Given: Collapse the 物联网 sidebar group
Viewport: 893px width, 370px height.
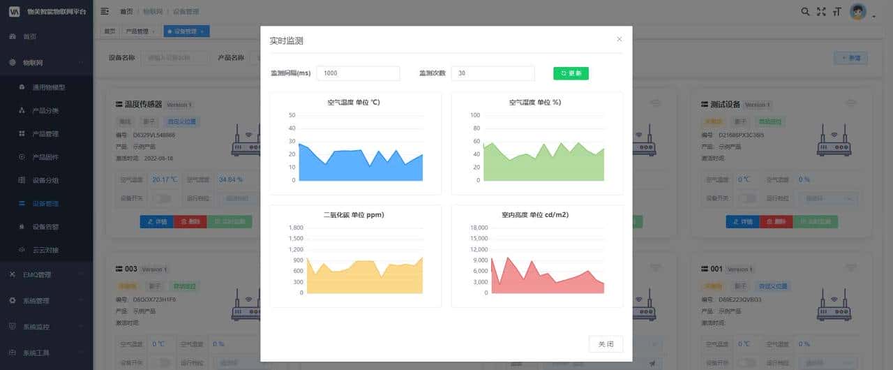Looking at the screenshot, I should (x=46, y=62).
